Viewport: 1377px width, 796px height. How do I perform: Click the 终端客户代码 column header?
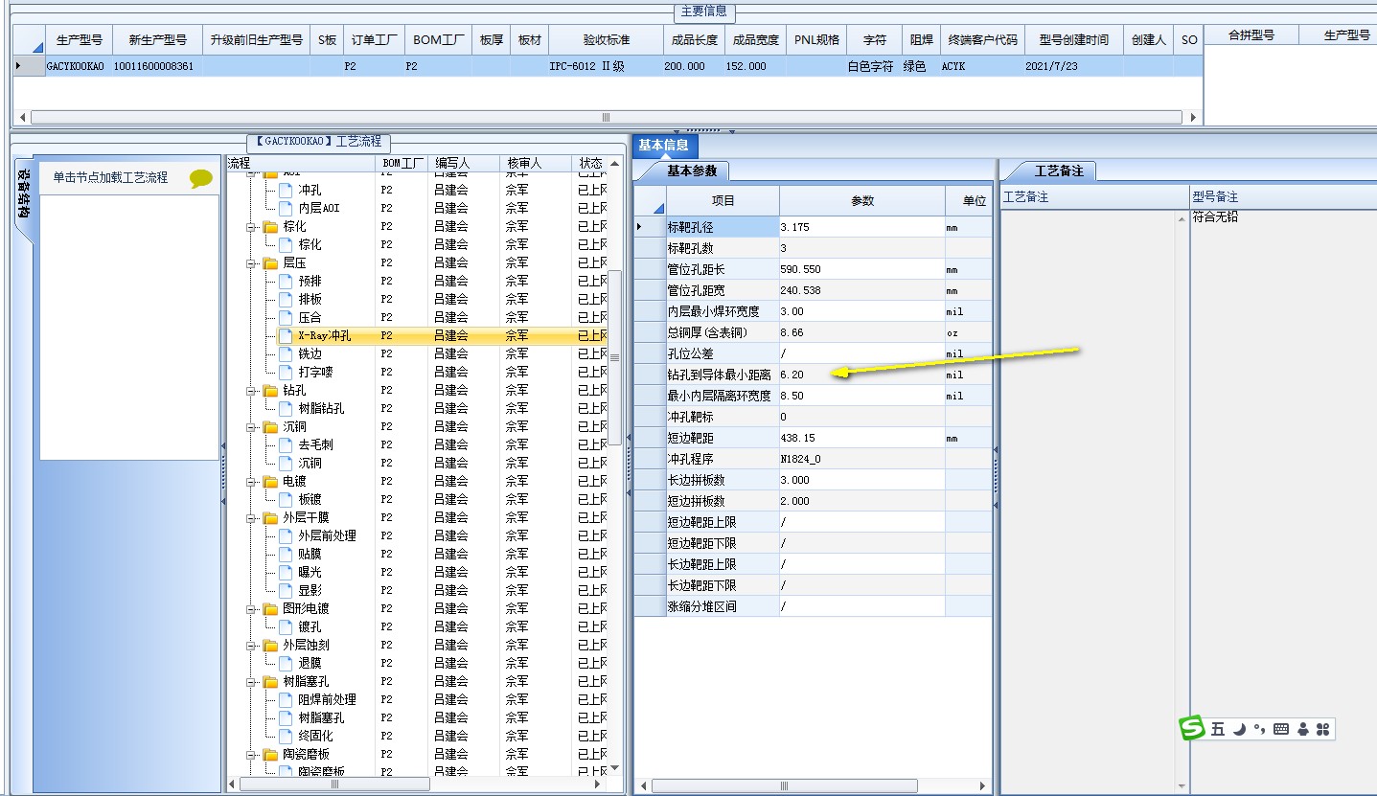[982, 40]
